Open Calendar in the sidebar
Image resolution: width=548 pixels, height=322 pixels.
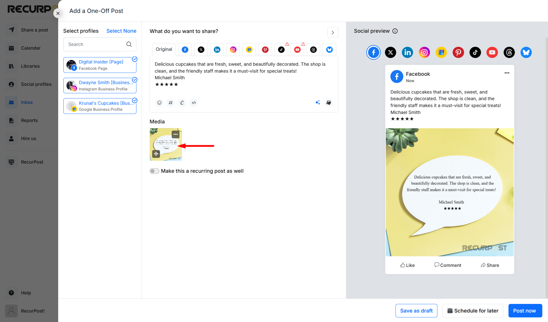tap(29, 48)
